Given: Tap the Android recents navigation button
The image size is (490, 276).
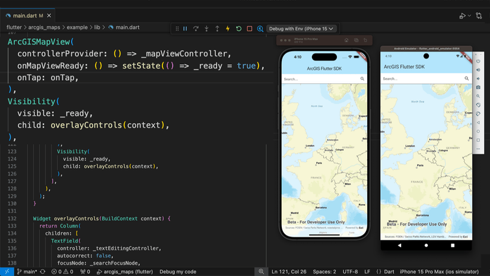Looking at the screenshot, I should coord(453,245).
